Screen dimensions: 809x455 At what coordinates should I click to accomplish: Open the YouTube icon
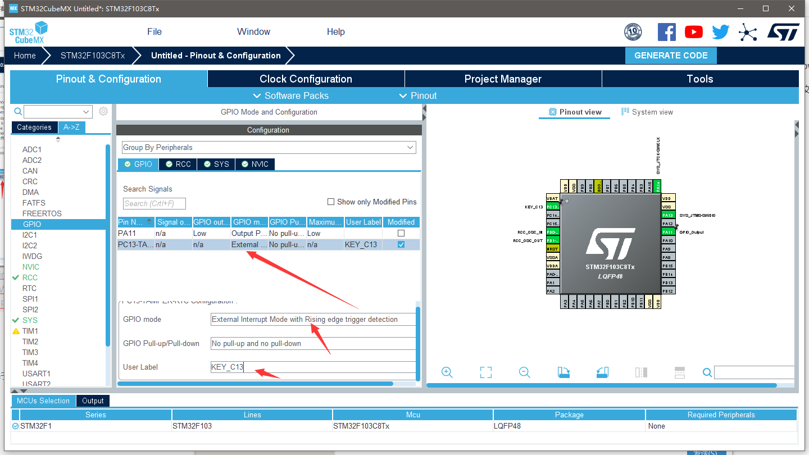694,32
